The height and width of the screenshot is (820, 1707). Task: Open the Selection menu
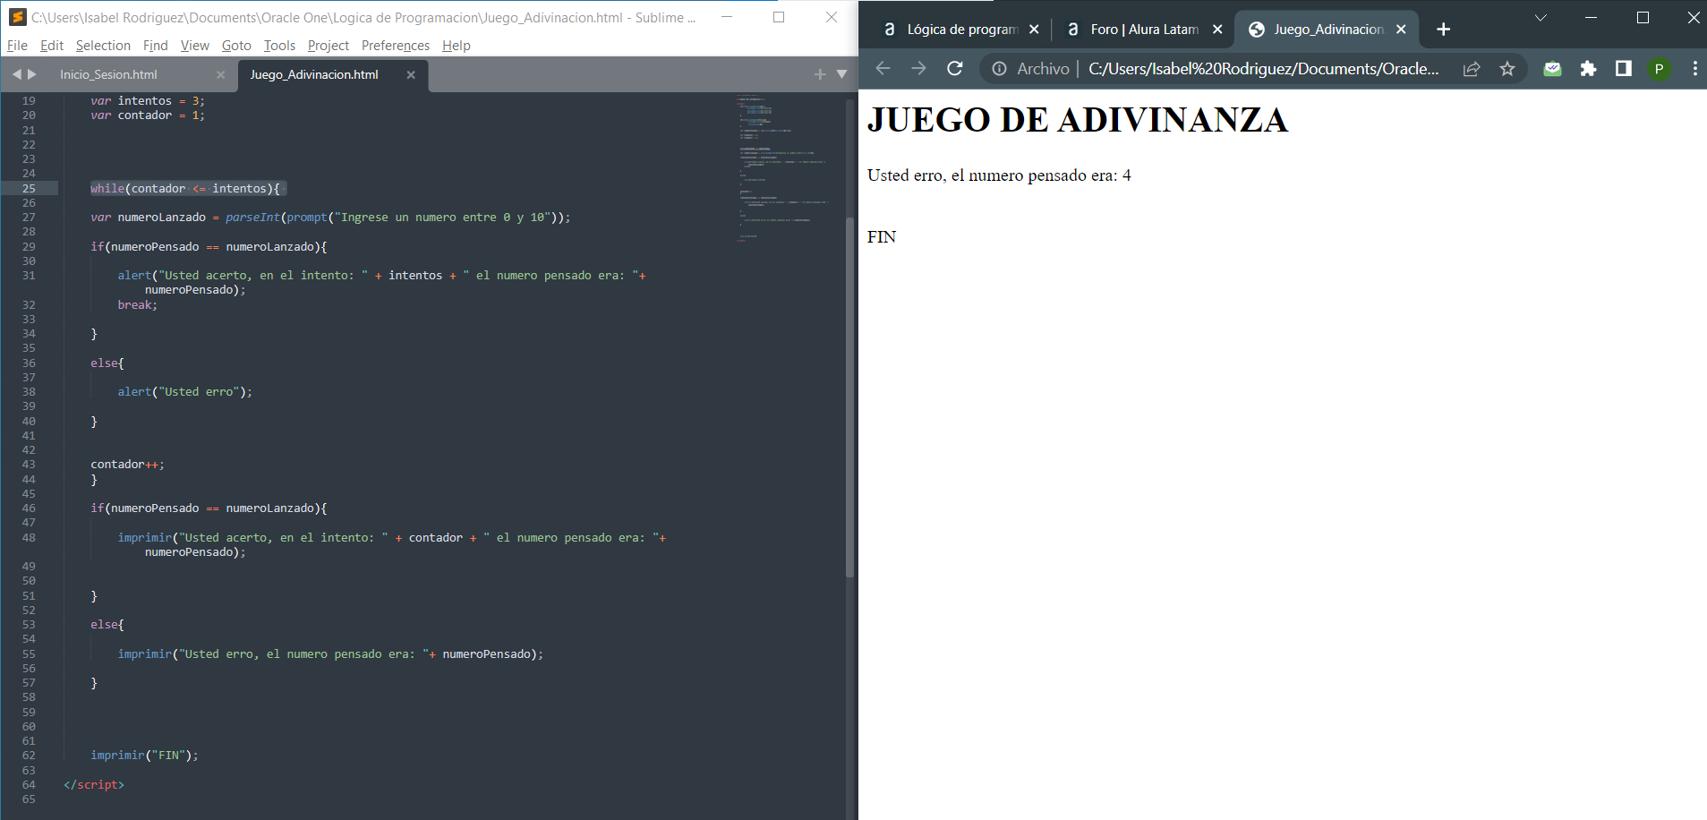pos(103,46)
